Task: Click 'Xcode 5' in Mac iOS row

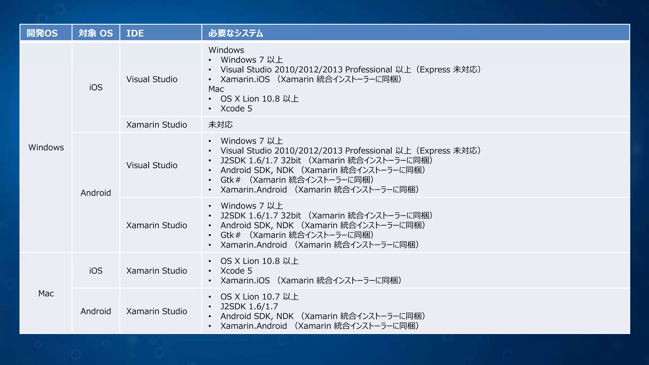Action: [x=236, y=271]
